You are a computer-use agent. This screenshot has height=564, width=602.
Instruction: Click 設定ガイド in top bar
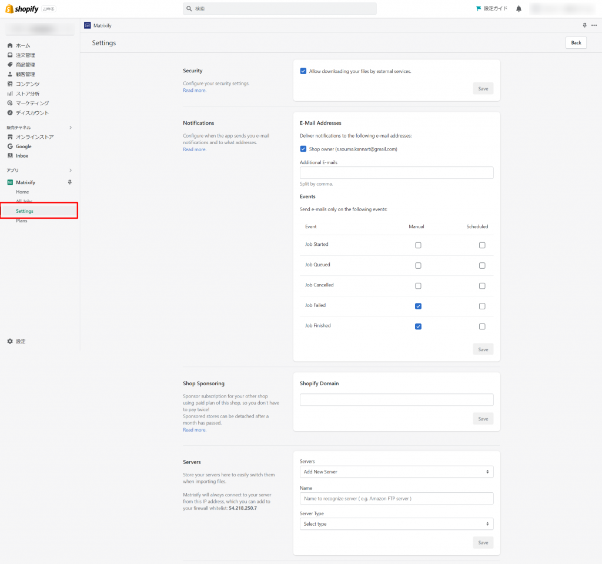point(495,8)
